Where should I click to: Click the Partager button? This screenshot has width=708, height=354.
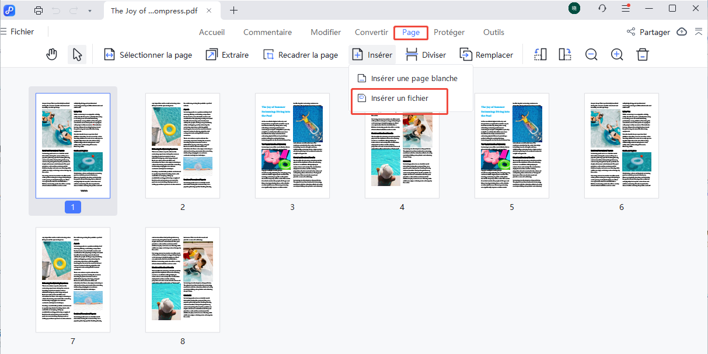(x=648, y=32)
